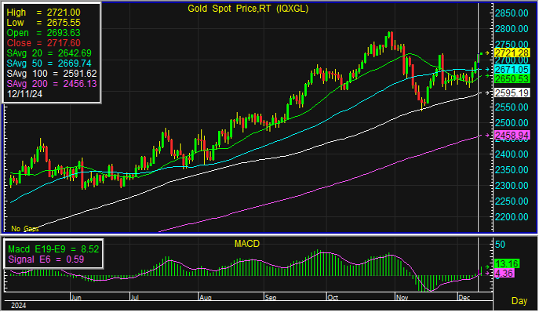This screenshot has width=539, height=312.
Task: Select the Jul marker on the time axis
Action: point(134,298)
